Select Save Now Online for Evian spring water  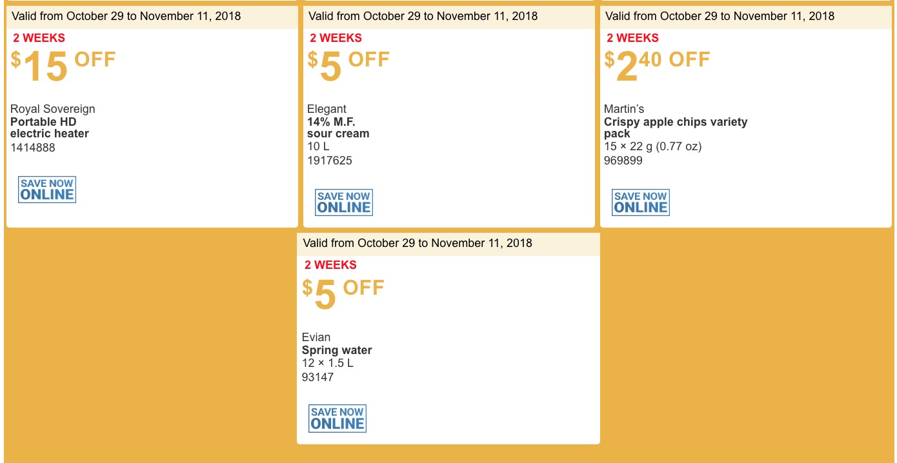tap(338, 418)
